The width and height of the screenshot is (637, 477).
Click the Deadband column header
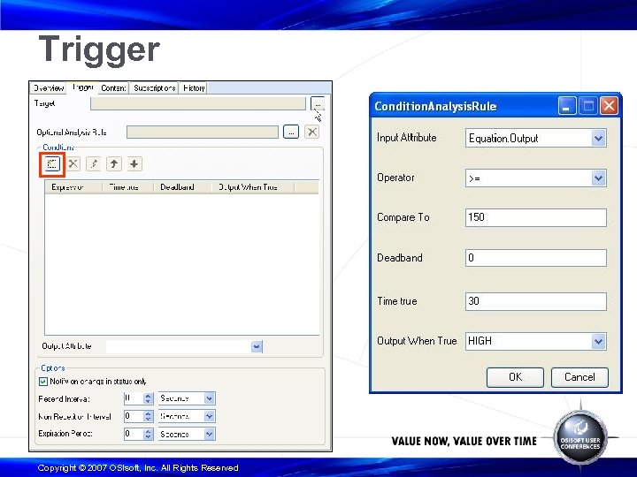pos(183,187)
